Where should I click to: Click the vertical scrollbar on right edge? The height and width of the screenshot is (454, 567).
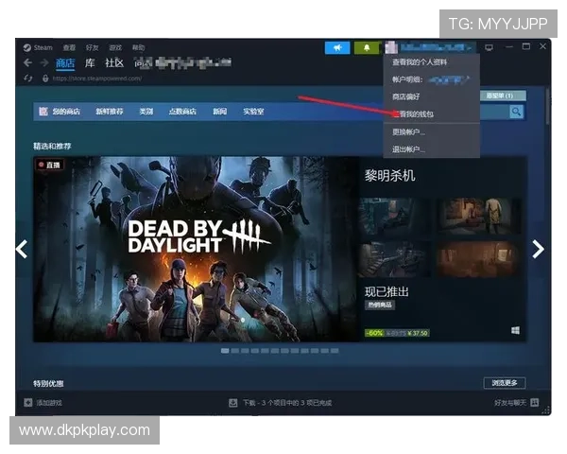(548, 109)
